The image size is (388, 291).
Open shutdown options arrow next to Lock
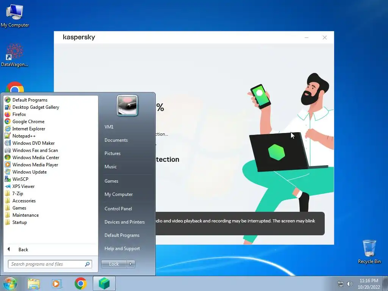[x=131, y=264]
